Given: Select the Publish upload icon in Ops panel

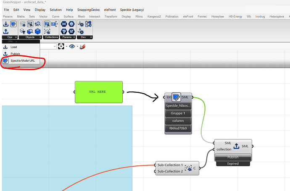Looking at the screenshot, I should coord(6,31).
